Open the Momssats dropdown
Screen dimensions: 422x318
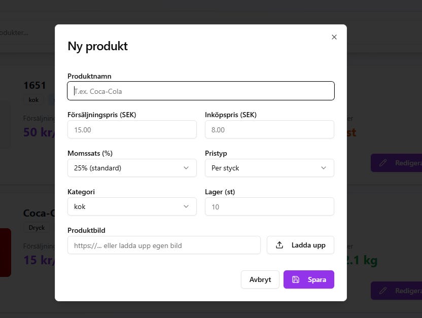(132, 168)
